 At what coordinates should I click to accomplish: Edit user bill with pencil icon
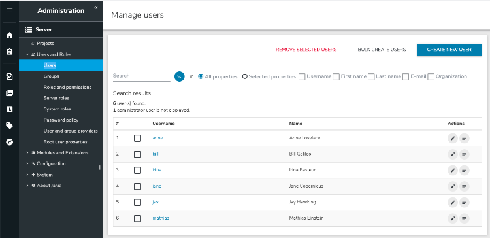pos(453,154)
